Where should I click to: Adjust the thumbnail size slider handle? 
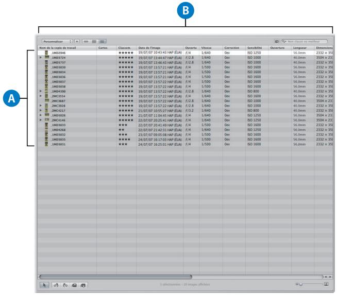pyautogui.click(x=301, y=284)
